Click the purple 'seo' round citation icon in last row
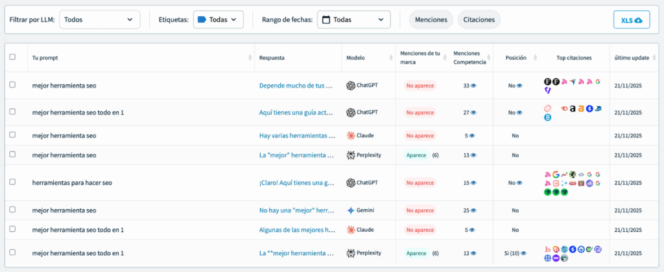The image size is (664, 272). [556, 258]
